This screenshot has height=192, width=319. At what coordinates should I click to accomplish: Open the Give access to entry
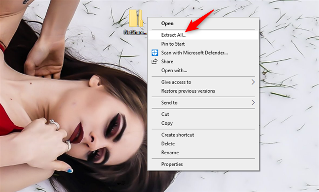[x=203, y=82]
